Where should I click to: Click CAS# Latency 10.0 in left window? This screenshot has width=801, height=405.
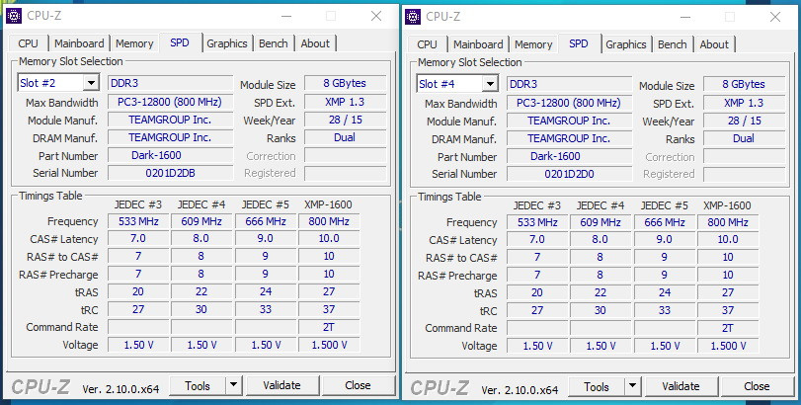329,238
